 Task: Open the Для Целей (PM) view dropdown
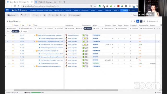click(x=153, y=21)
